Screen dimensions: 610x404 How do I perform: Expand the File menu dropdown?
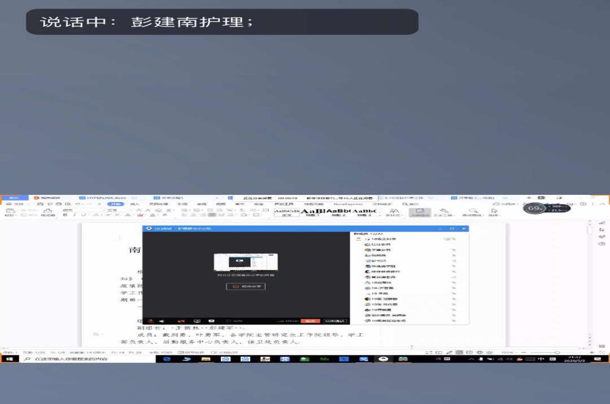pos(19,204)
